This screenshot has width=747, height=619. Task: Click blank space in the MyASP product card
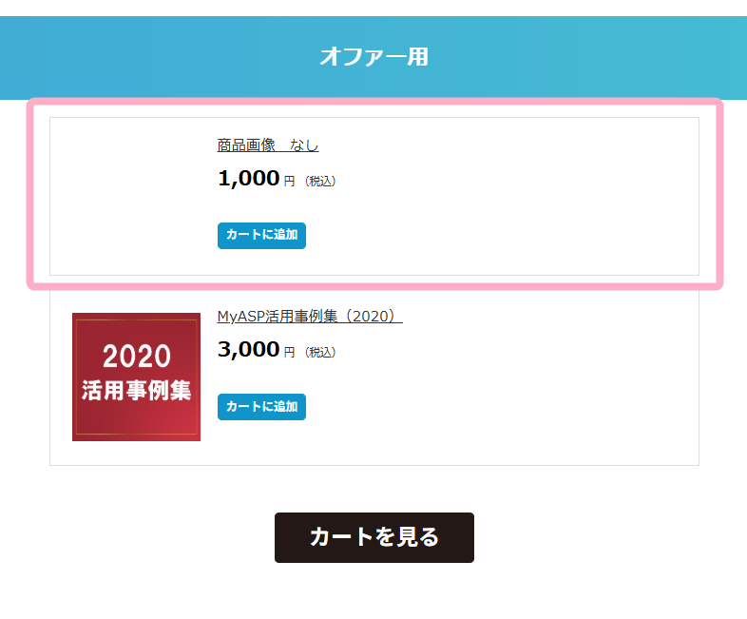tap(524, 381)
